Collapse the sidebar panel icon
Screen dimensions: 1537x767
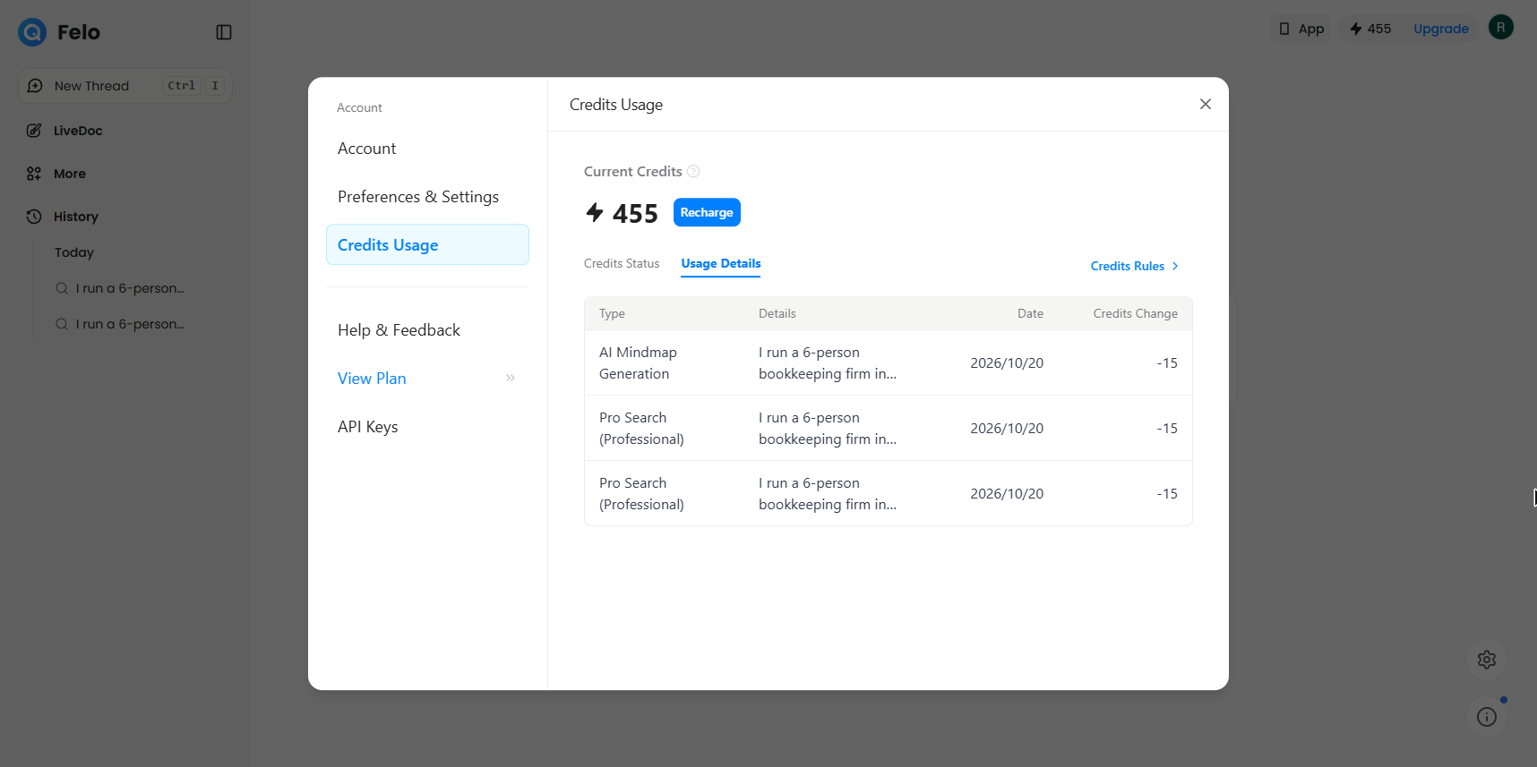(x=224, y=32)
